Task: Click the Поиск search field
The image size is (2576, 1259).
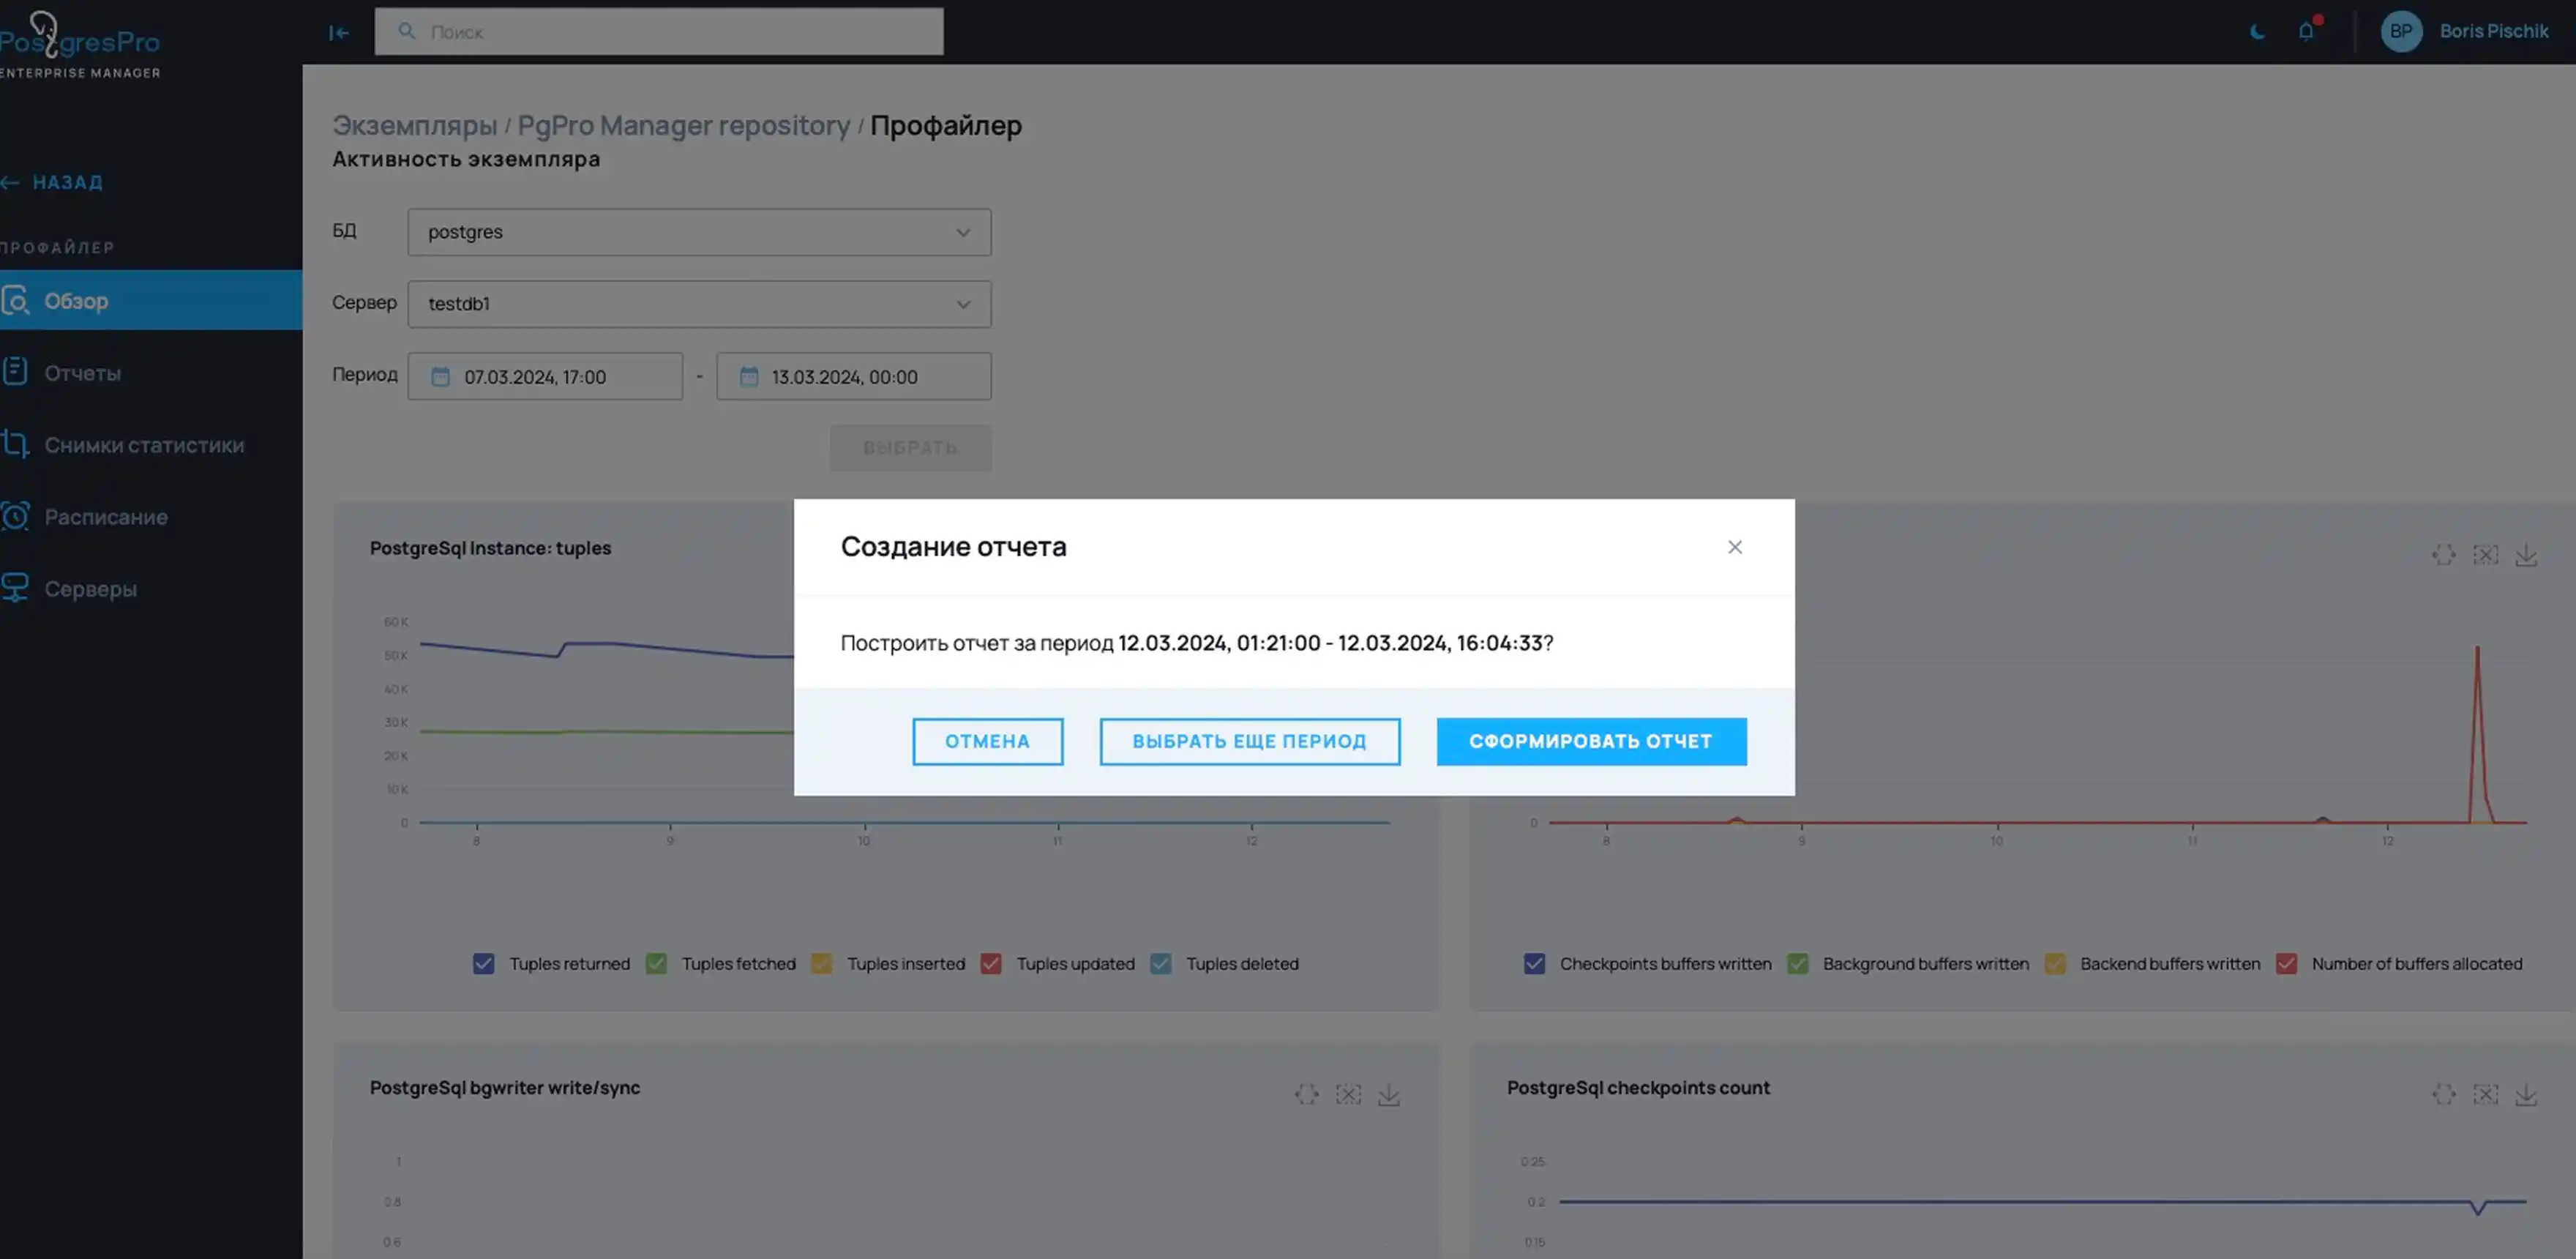Action: click(x=660, y=32)
